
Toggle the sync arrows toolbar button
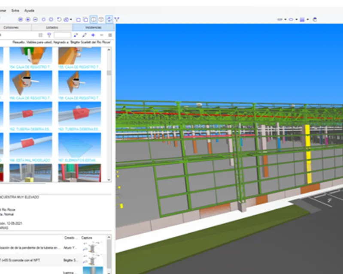click(x=109, y=19)
